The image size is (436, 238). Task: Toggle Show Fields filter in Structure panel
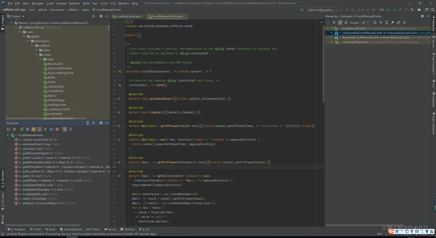click(33, 129)
